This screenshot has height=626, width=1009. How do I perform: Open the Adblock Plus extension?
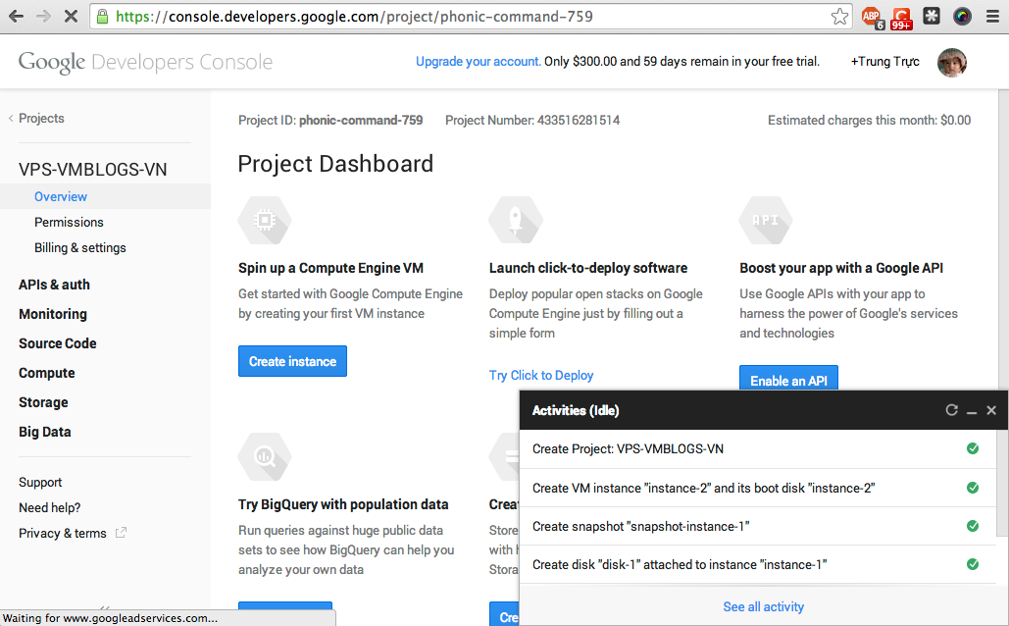tap(871, 17)
